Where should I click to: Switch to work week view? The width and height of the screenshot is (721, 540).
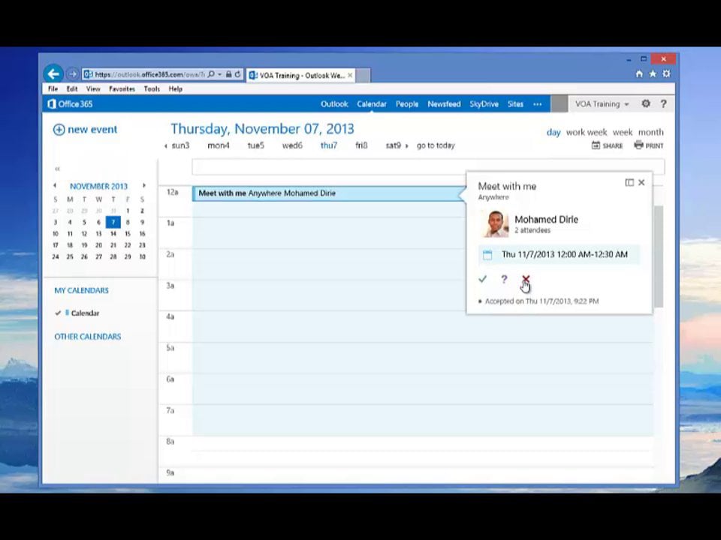(587, 132)
